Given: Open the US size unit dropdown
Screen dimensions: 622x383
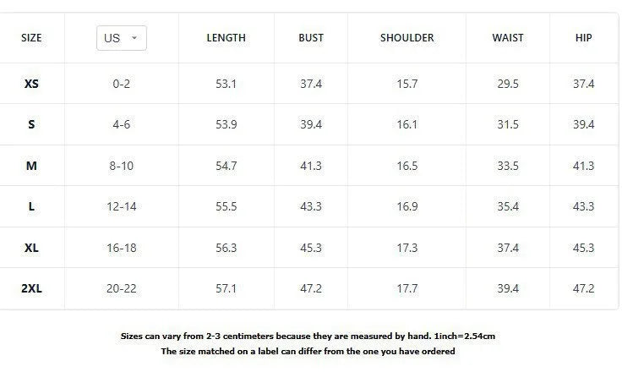Looking at the screenshot, I should [122, 38].
